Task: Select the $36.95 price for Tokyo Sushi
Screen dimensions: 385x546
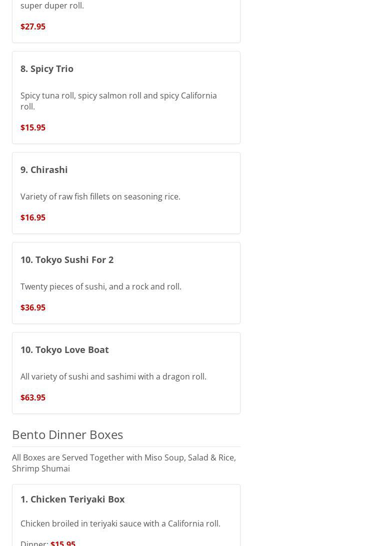Action: 33,307
